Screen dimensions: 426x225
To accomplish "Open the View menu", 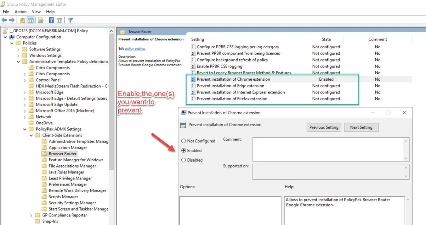I will [x=36, y=12].
